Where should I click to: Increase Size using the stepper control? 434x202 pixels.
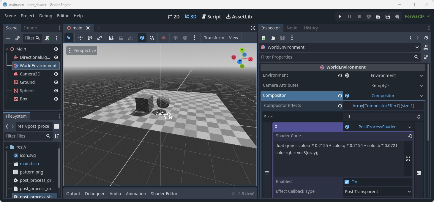[419, 116]
